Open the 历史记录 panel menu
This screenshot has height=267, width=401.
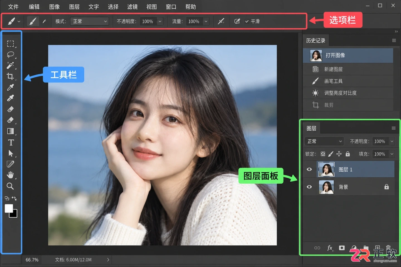394,40
